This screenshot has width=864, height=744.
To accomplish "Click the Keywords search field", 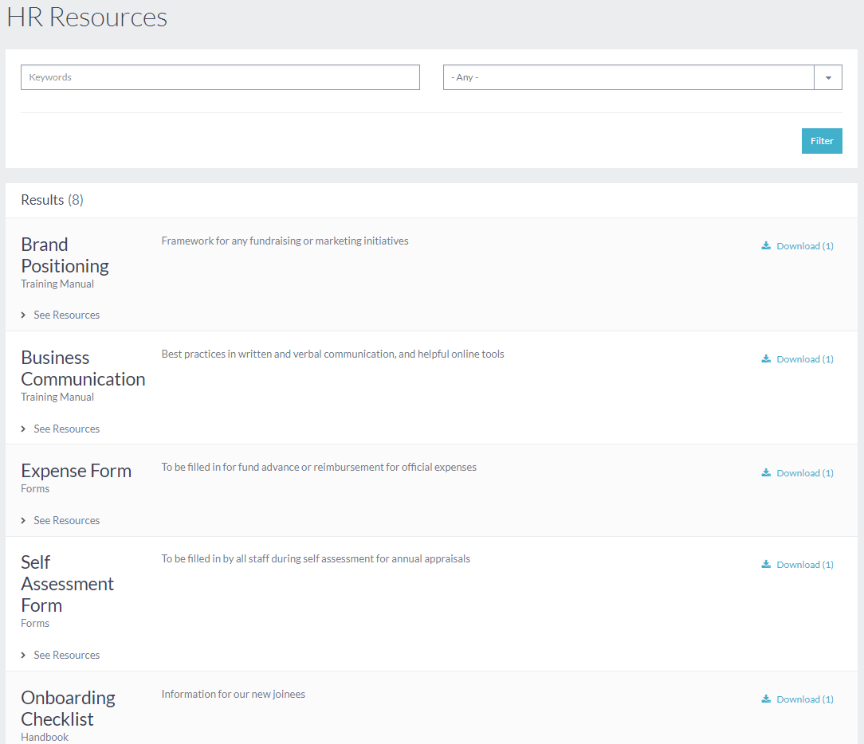I will click(220, 77).
